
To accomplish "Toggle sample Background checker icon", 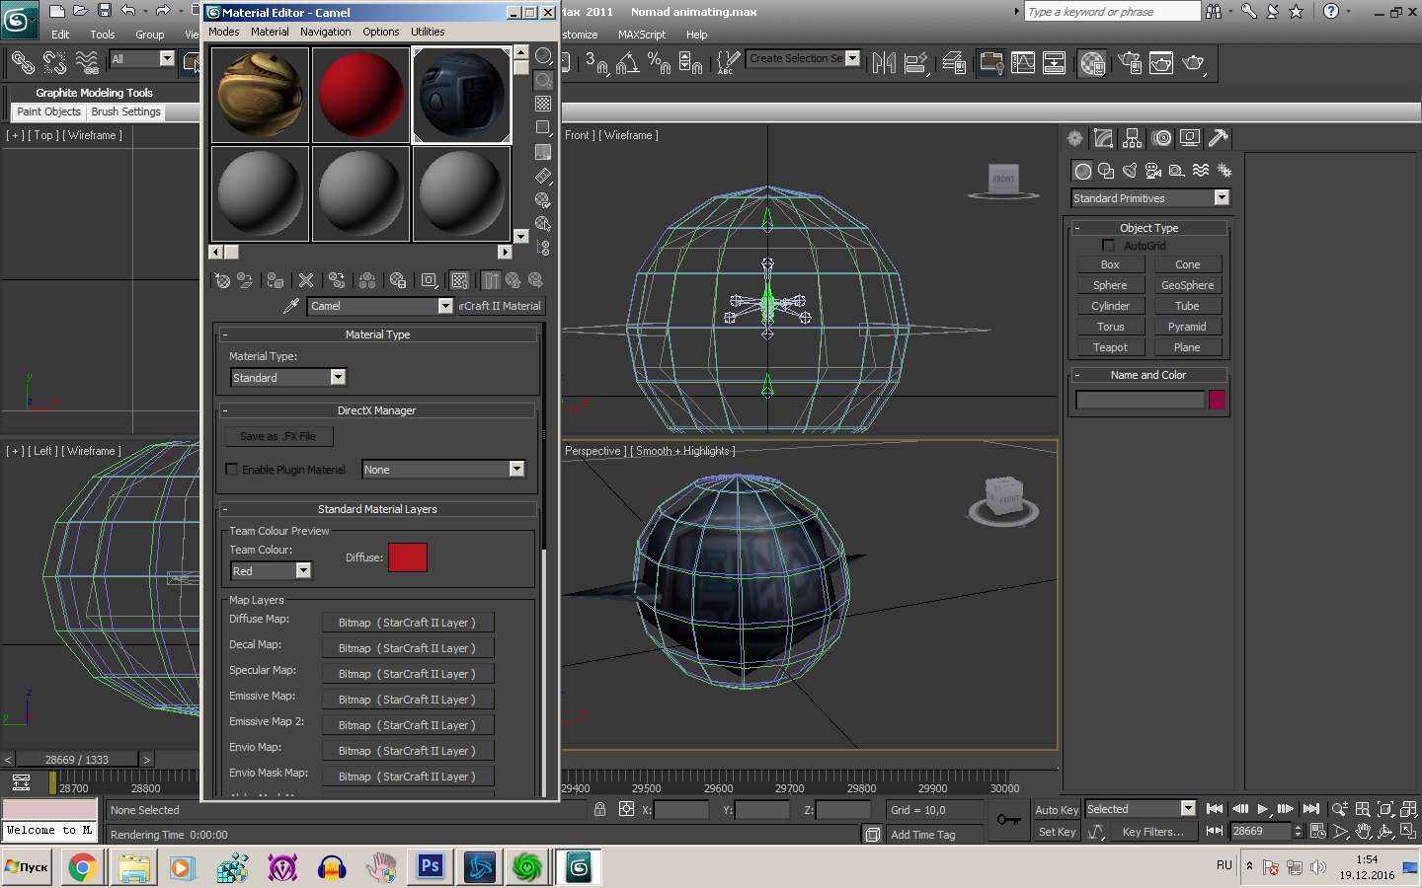I will [x=543, y=104].
